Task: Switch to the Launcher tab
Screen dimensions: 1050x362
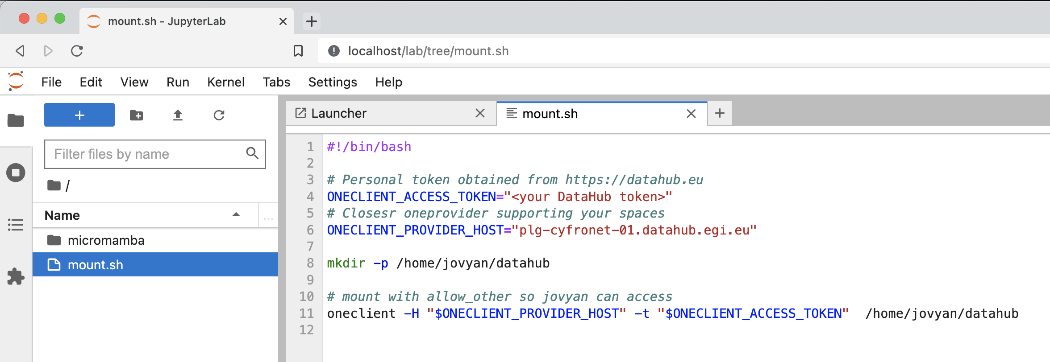Action: (339, 114)
